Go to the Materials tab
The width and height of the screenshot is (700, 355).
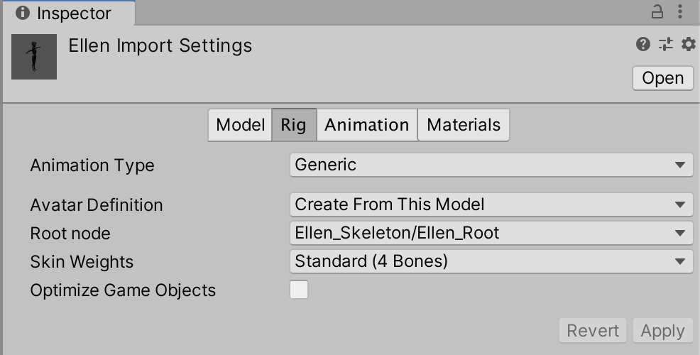(464, 125)
